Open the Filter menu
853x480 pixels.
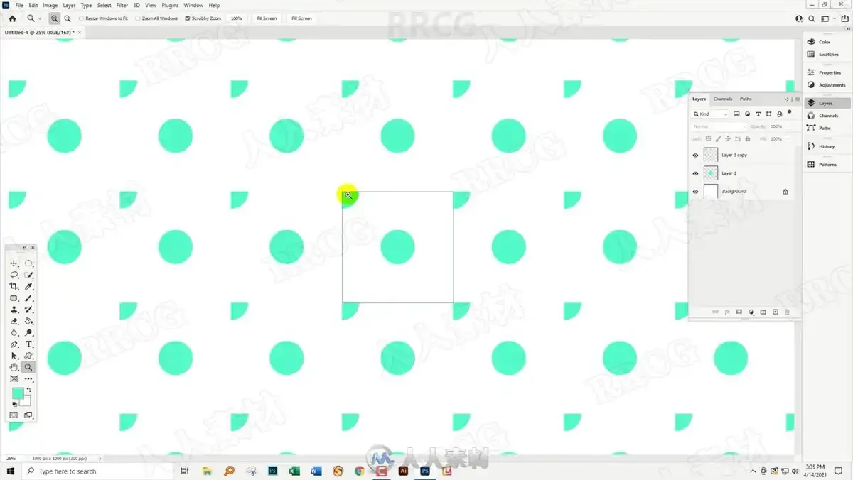(122, 5)
